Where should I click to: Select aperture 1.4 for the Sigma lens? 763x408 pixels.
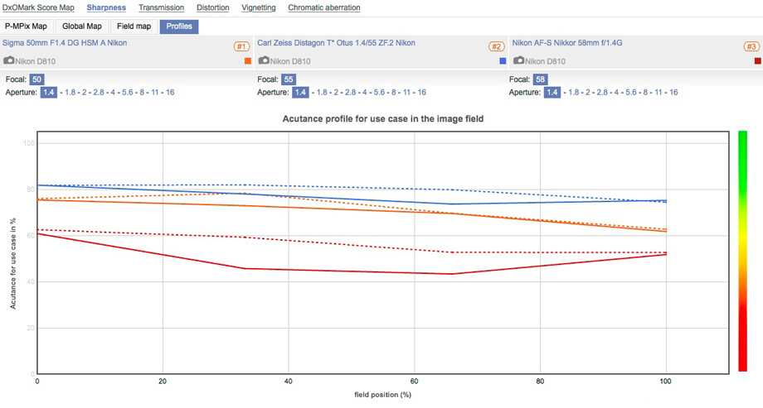pos(49,93)
